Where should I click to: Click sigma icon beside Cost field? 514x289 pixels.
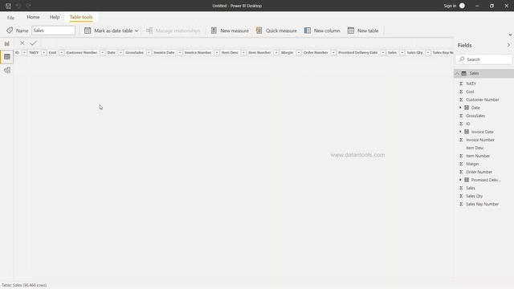(461, 92)
